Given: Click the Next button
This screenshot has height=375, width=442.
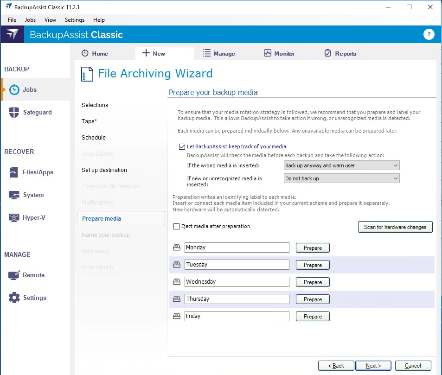Looking at the screenshot, I should point(373,366).
